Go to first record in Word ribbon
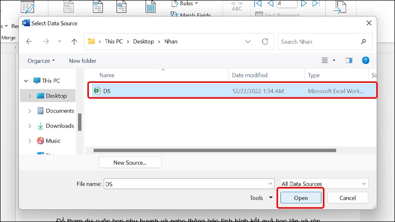395x222 pixels. [x=258, y=3]
